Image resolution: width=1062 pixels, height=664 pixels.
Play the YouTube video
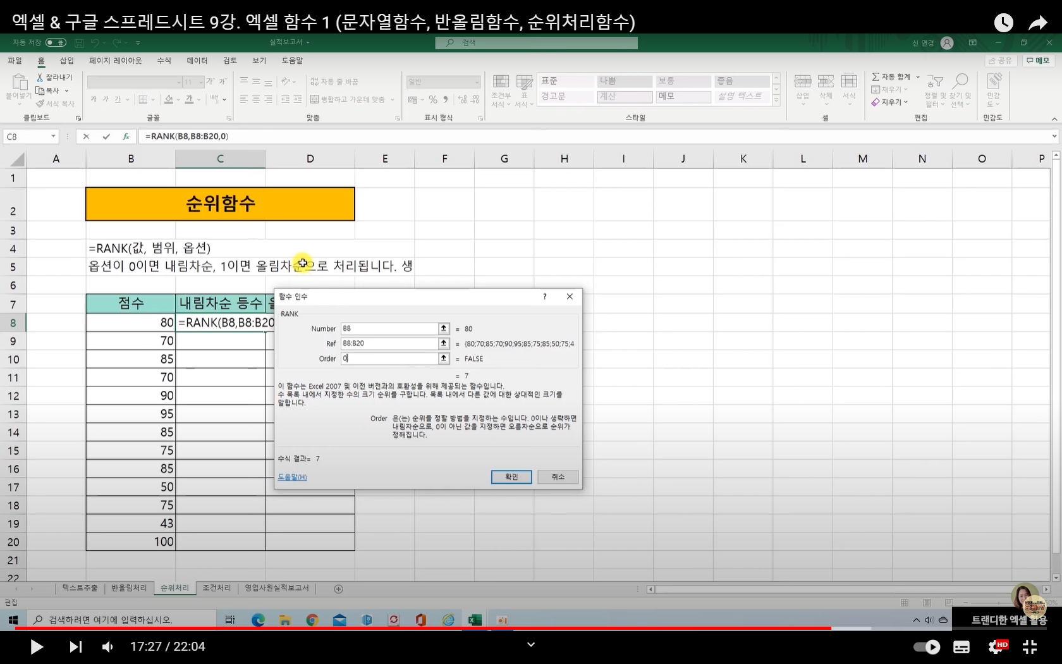pos(37,646)
